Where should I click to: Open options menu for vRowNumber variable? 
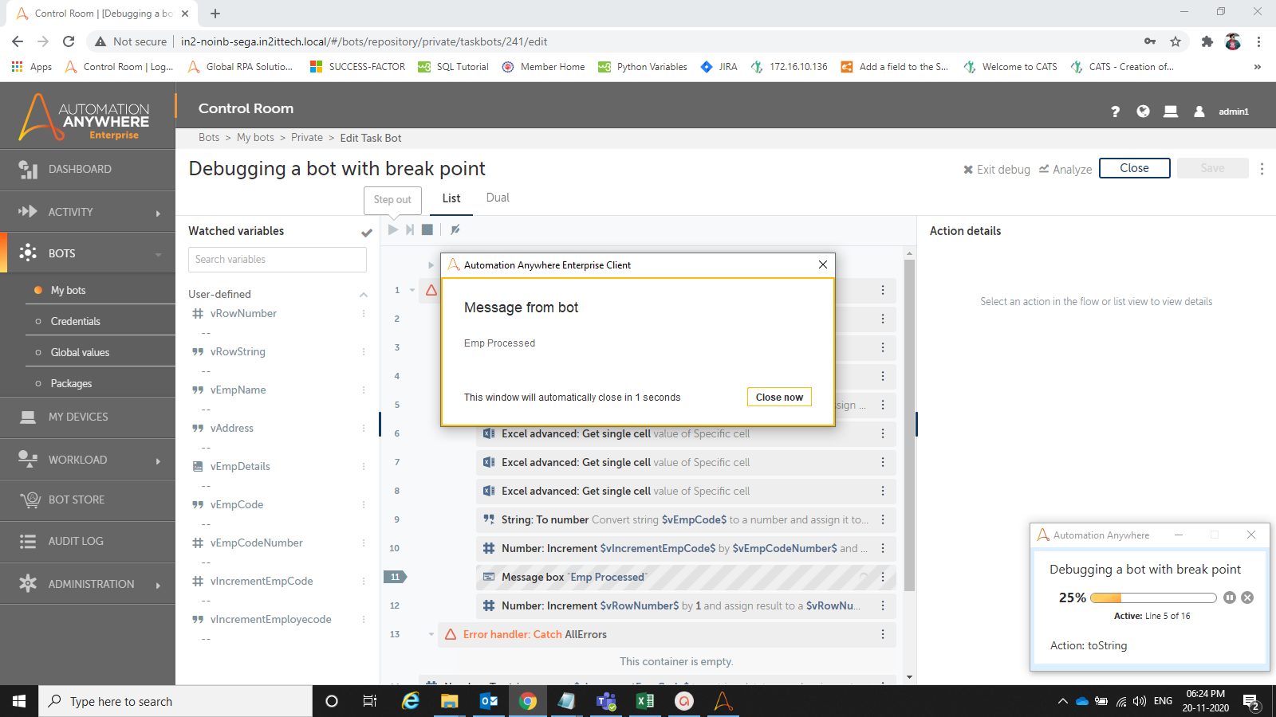[364, 314]
